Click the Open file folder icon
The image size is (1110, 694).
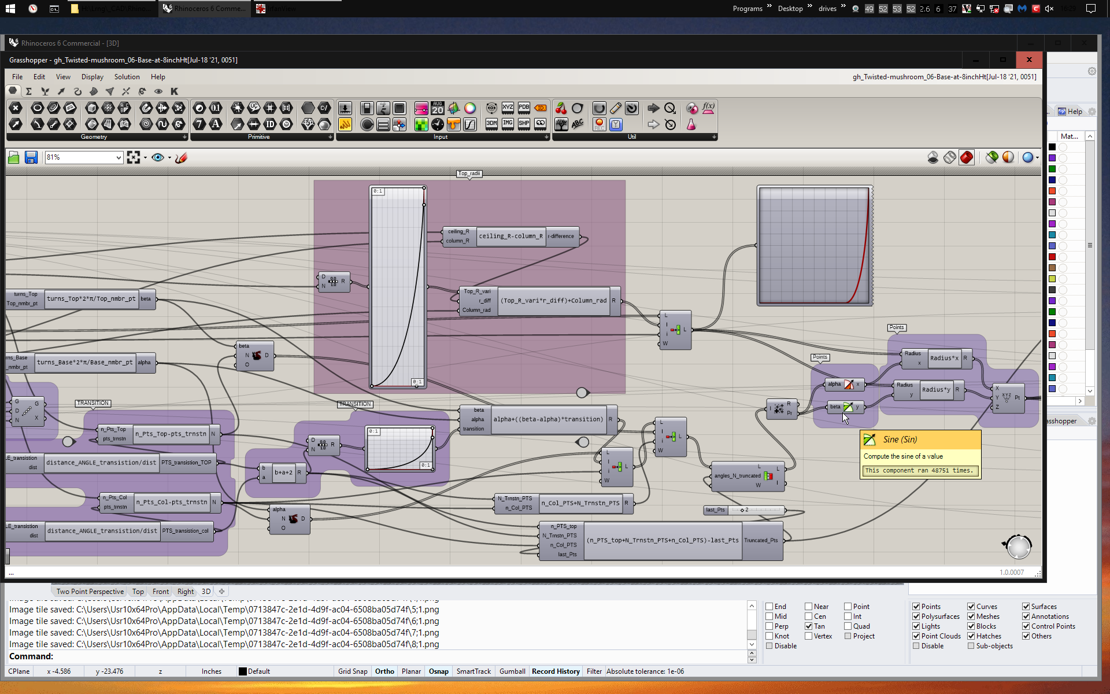point(14,157)
